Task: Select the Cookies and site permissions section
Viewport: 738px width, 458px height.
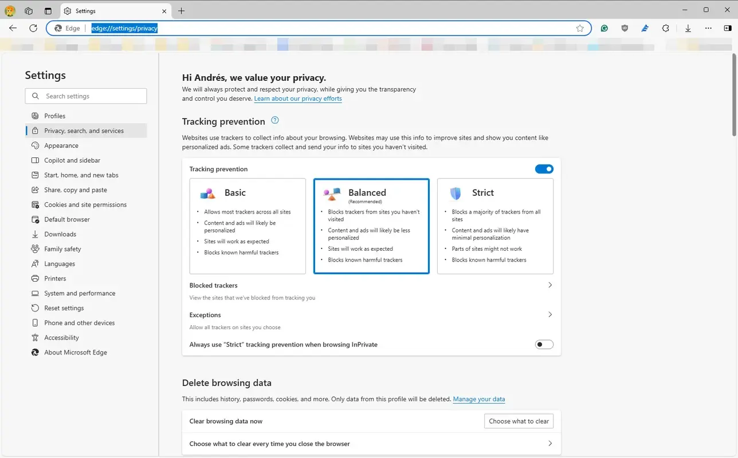Action: 85,204
